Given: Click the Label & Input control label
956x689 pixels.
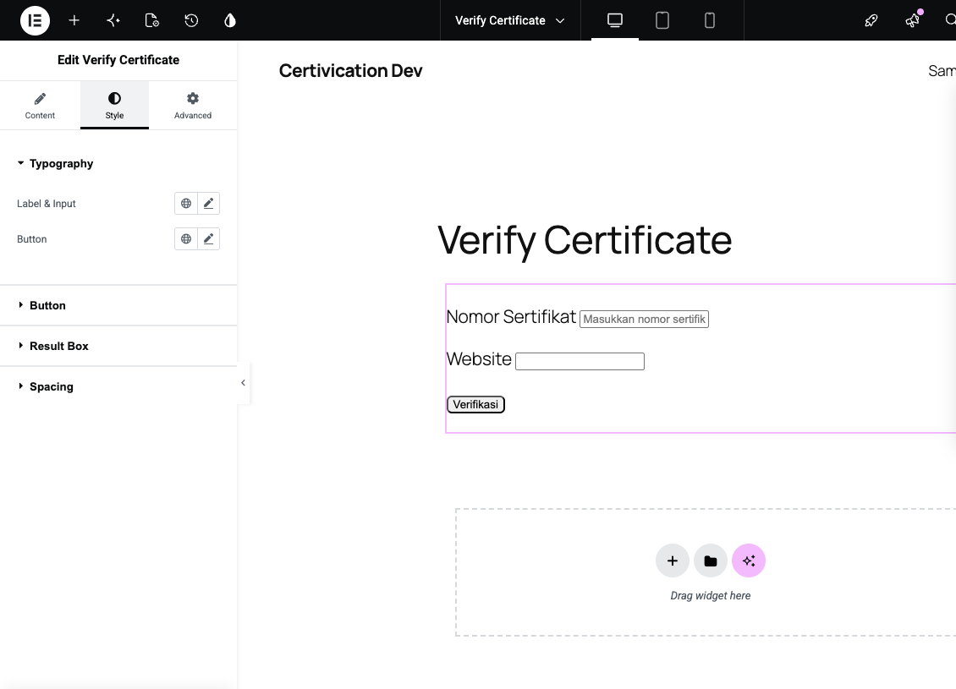Looking at the screenshot, I should 47,204.
